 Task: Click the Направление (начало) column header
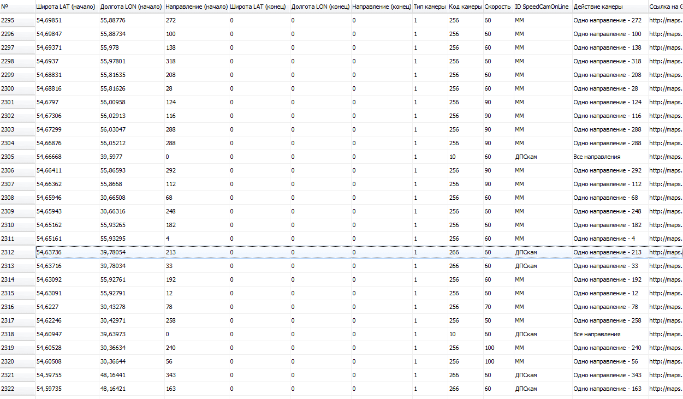point(196,7)
